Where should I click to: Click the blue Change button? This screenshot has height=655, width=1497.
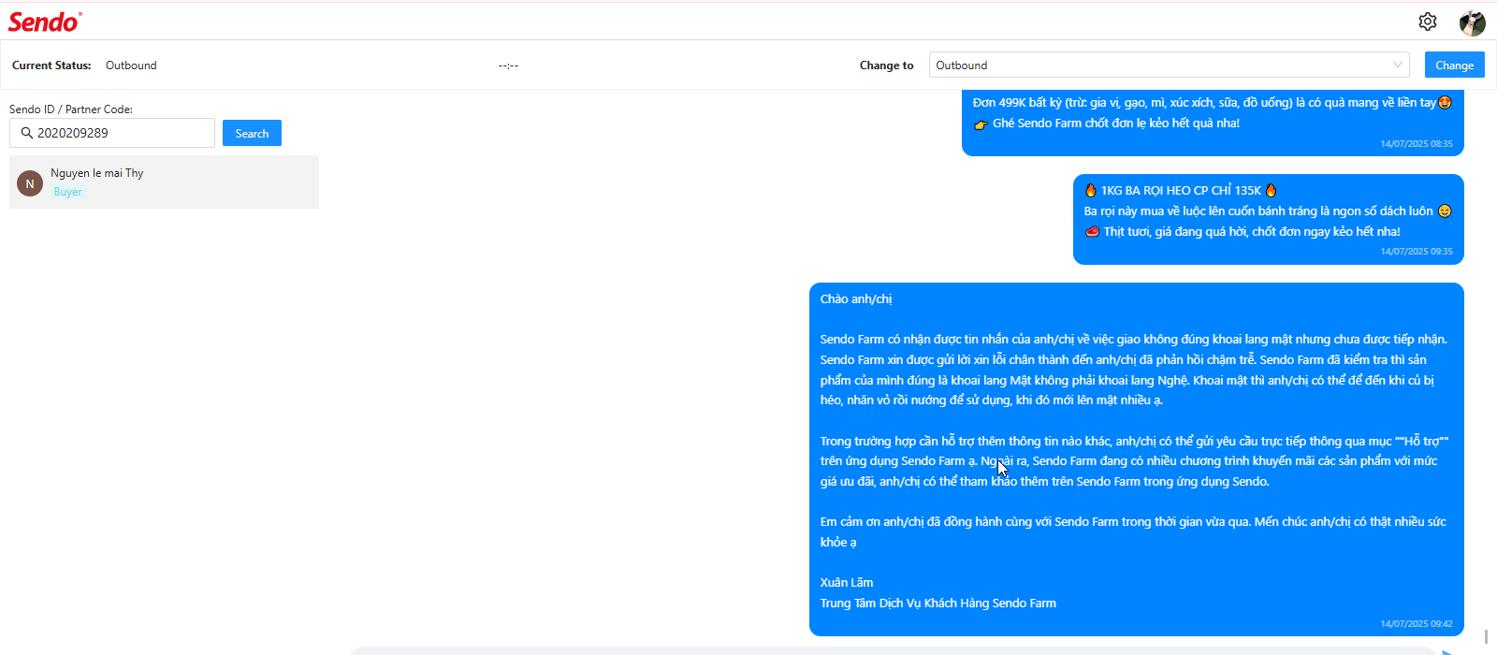point(1454,65)
